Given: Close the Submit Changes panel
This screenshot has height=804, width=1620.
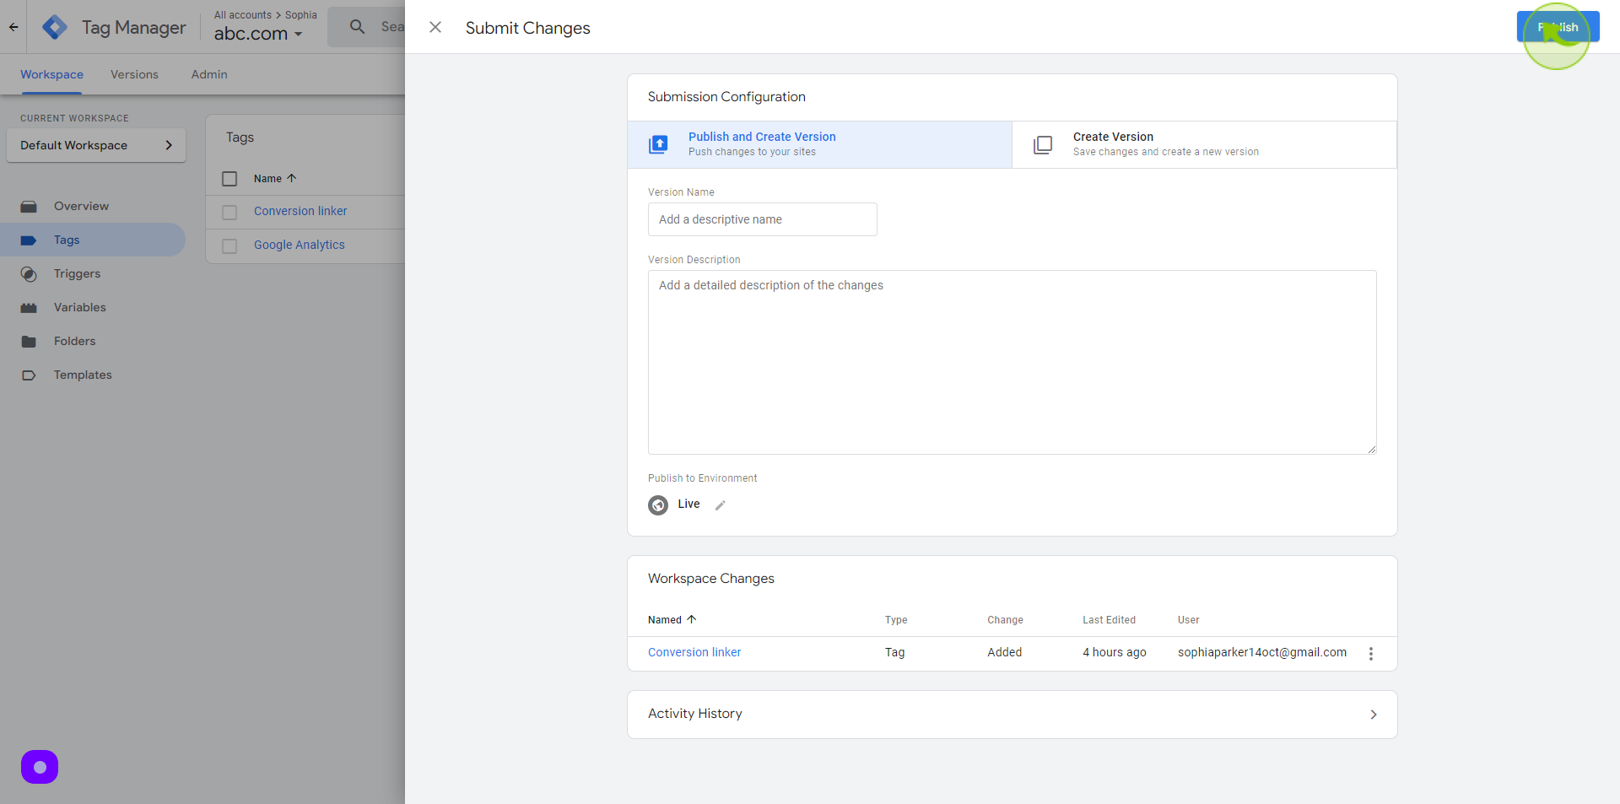Looking at the screenshot, I should (x=435, y=27).
